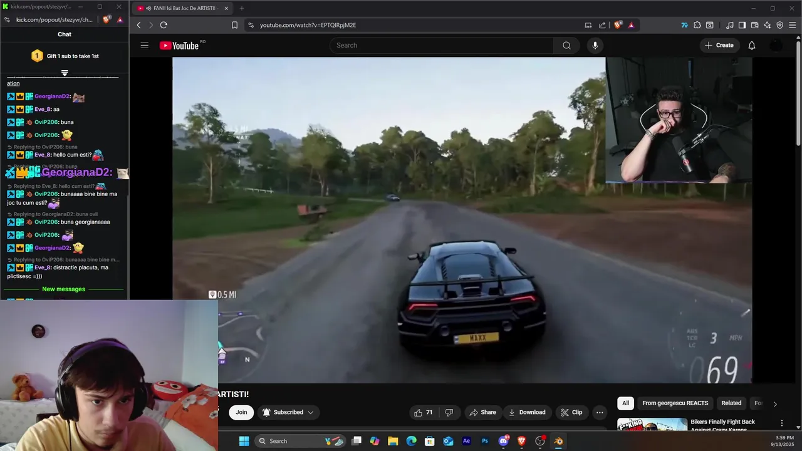Open After Effects from the taskbar

(466, 441)
